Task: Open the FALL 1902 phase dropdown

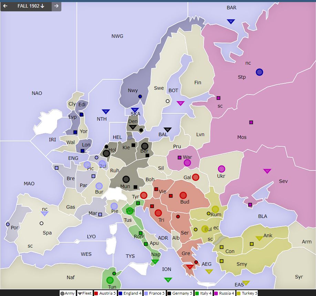Action: point(31,6)
